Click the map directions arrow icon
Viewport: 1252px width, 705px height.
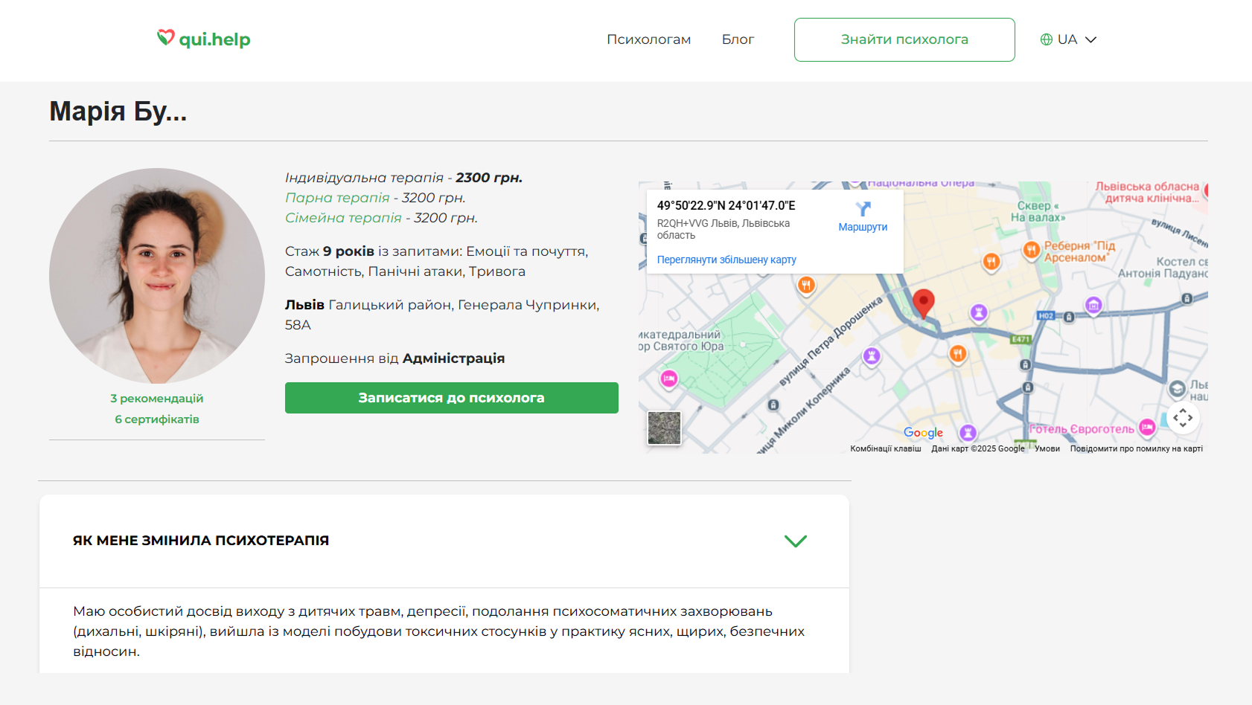coord(863,209)
